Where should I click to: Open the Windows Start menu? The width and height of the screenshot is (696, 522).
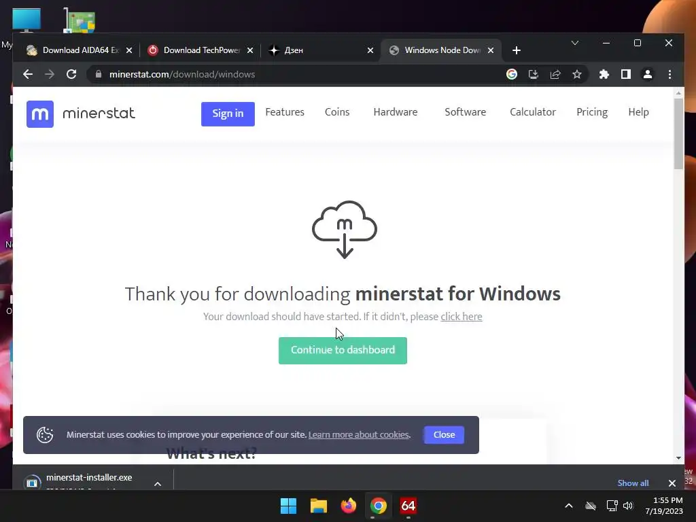[288, 506]
